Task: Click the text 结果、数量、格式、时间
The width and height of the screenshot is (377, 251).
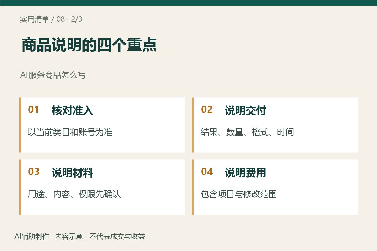Action: 248,132
